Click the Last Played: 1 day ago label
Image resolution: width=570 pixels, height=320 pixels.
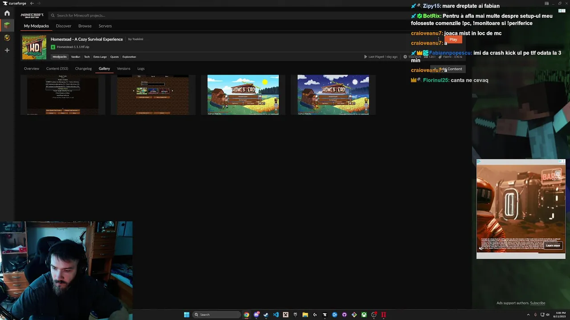pyautogui.click(x=383, y=57)
